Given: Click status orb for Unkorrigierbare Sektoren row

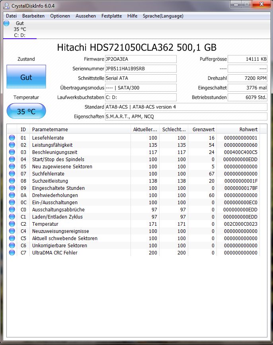Looking at the screenshot, I should pos(12,246).
